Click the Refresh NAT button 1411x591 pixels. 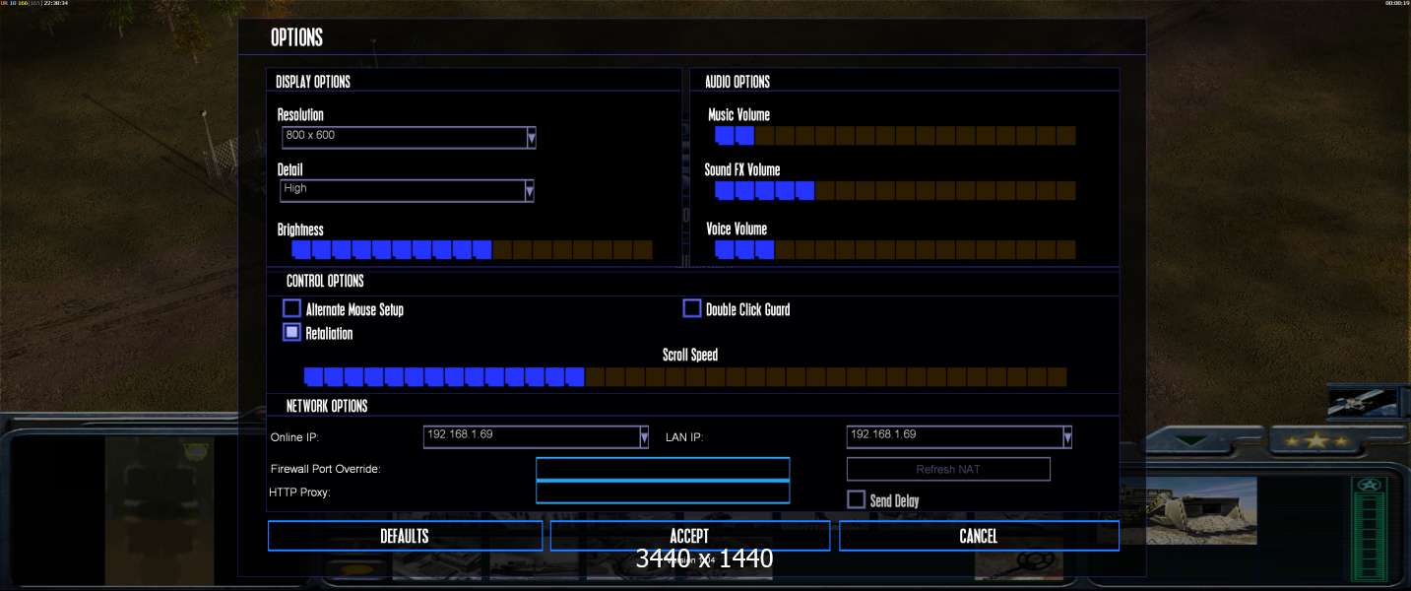pos(948,469)
